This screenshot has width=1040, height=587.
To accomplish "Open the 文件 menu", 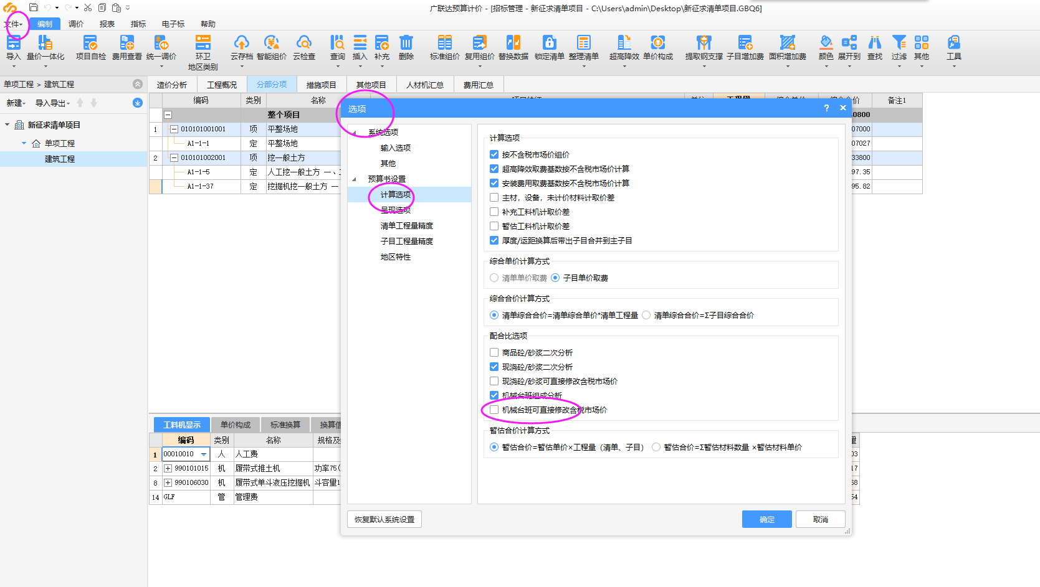I will pyautogui.click(x=13, y=24).
